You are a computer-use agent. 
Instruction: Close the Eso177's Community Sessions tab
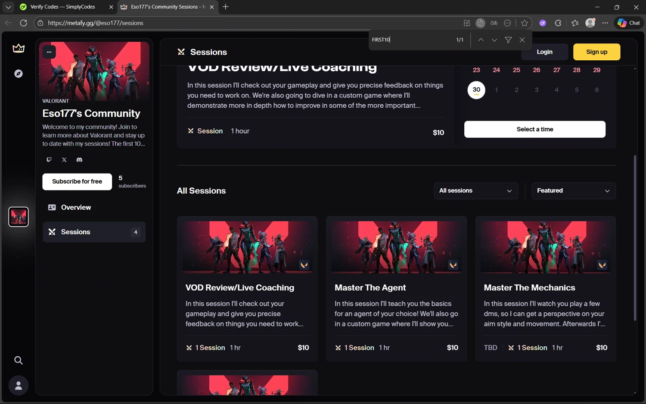click(x=211, y=7)
